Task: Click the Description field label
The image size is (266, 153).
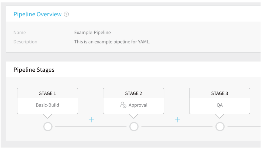Action: (25, 42)
